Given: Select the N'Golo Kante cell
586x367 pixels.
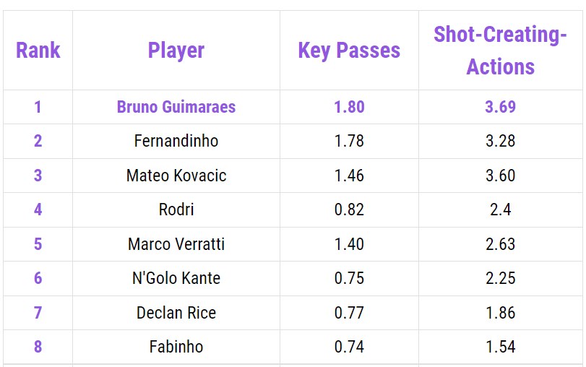Looking at the screenshot, I should 176,278.
